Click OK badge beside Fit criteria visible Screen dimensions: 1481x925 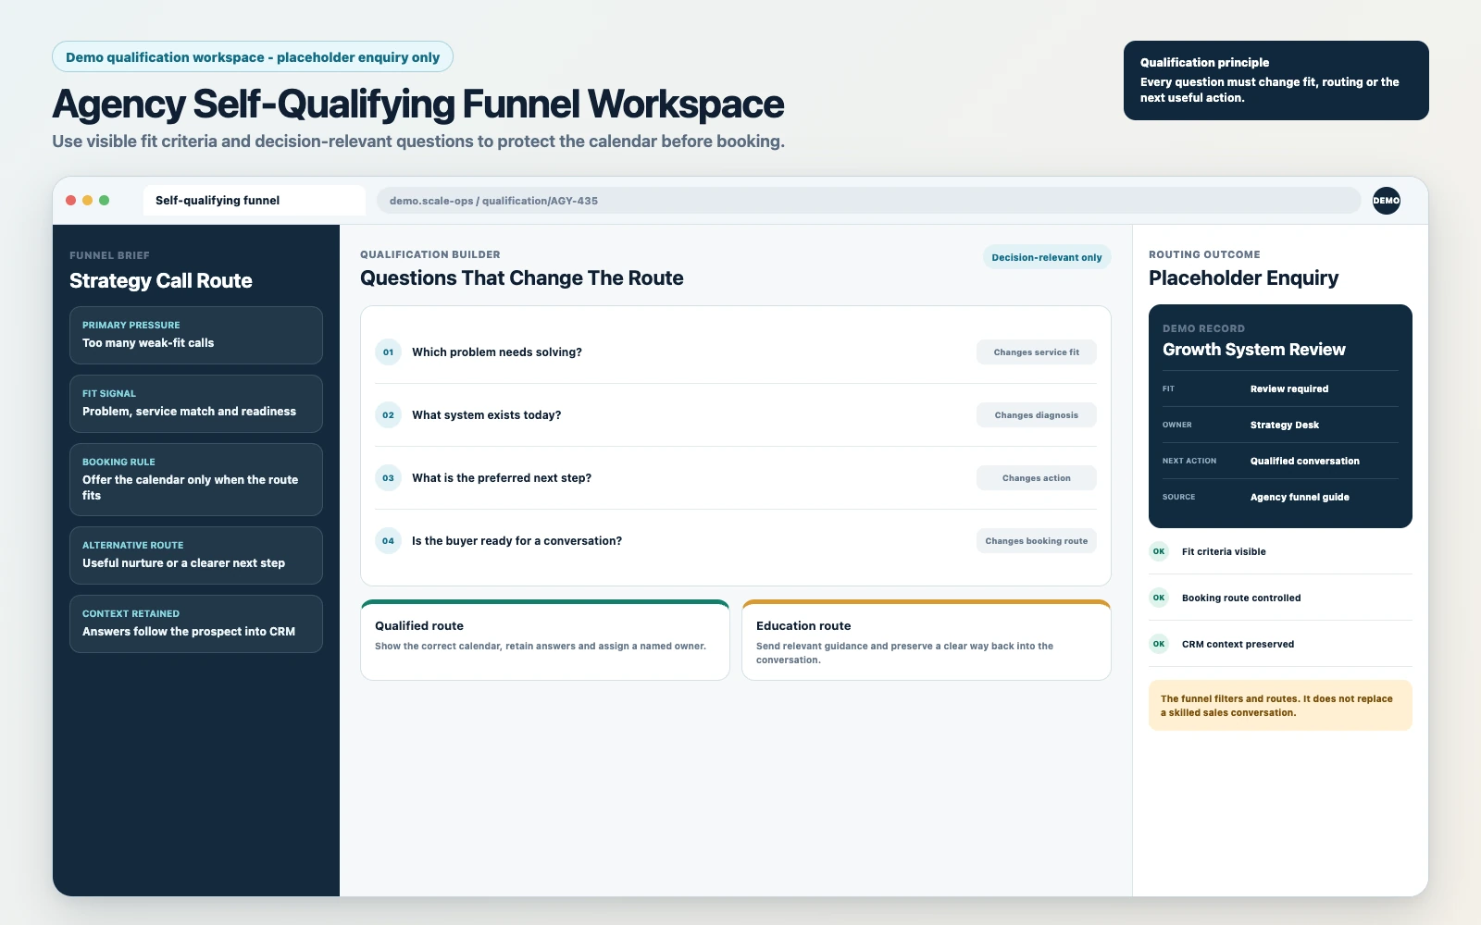(x=1159, y=551)
